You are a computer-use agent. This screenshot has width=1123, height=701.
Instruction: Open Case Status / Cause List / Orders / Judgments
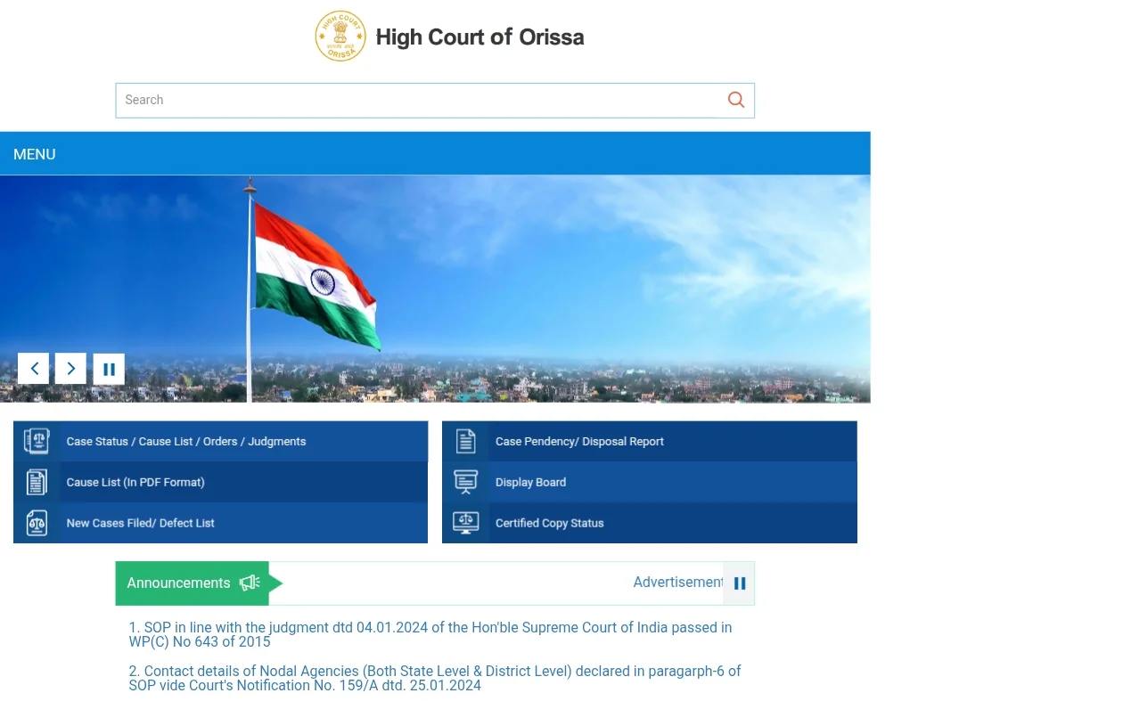[186, 442]
